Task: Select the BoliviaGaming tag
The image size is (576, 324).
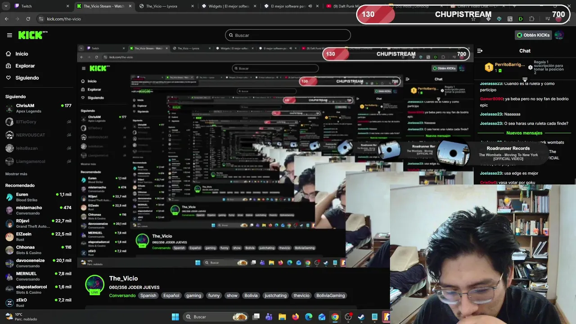Action: coord(331,296)
